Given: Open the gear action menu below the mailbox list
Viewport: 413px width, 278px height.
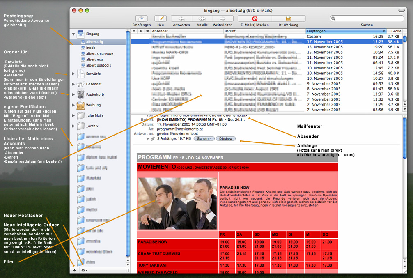Looking at the screenshot, I should (x=84, y=270).
